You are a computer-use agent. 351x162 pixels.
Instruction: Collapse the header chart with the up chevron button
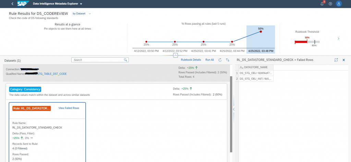(176, 55)
